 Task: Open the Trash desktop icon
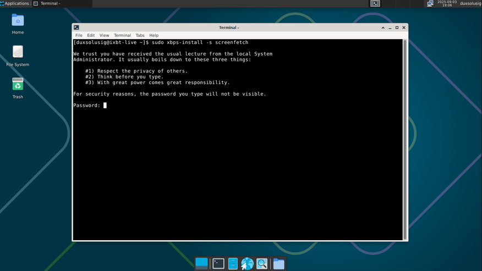pyautogui.click(x=18, y=88)
